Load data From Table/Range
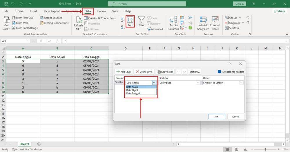290x152 pixels. click(x=25, y=28)
